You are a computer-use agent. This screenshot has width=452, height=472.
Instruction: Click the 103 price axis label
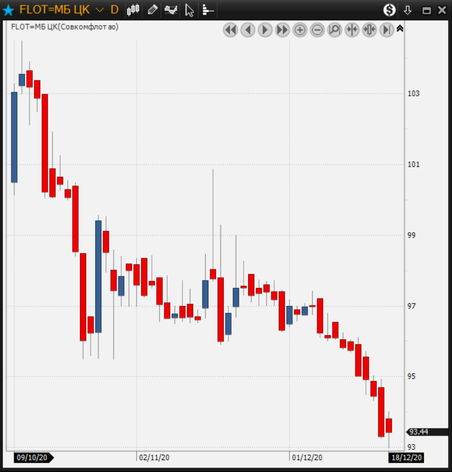pos(414,94)
